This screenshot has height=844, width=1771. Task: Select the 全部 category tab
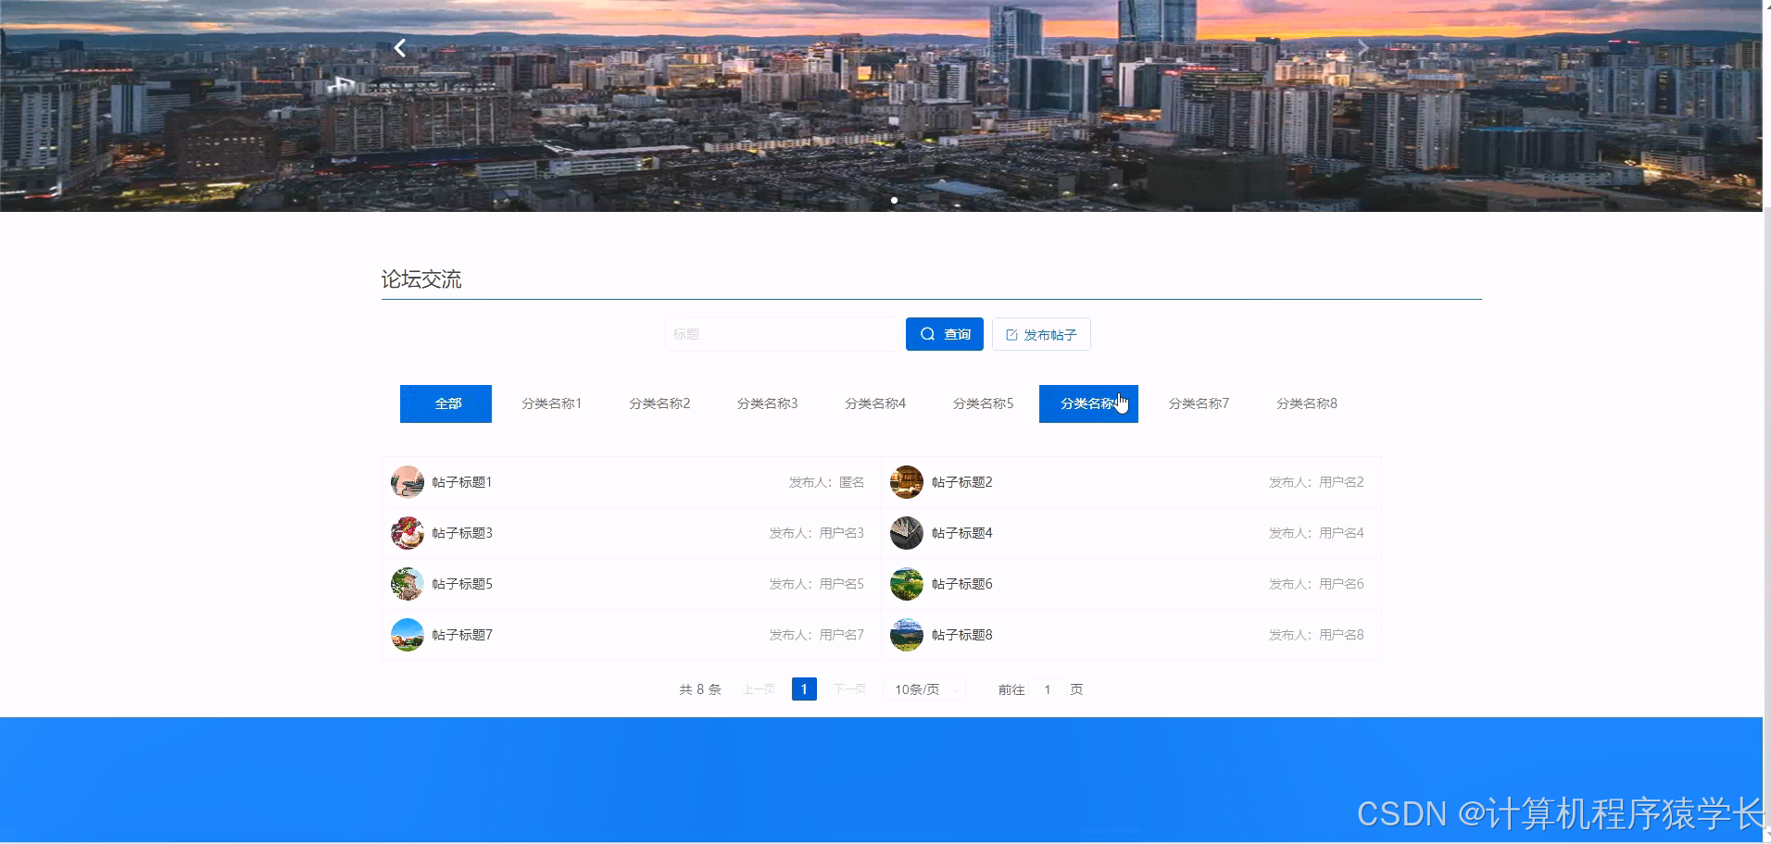[x=446, y=403]
